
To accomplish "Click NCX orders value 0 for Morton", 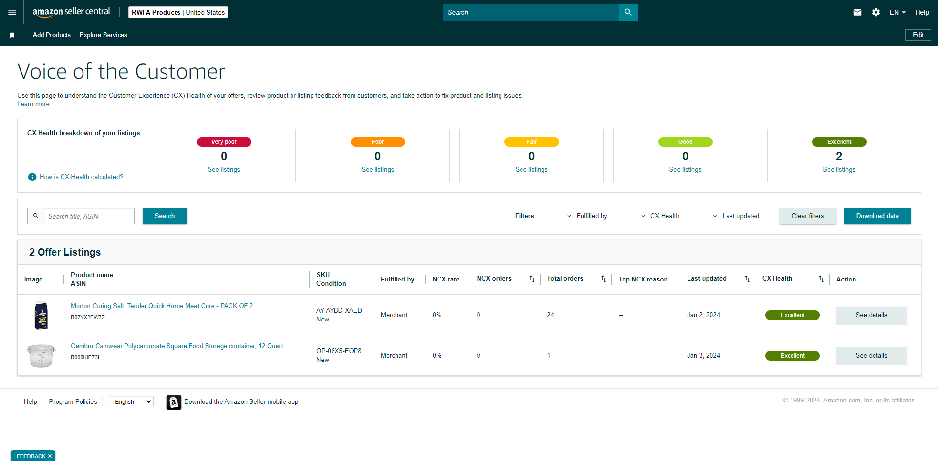I will (479, 315).
